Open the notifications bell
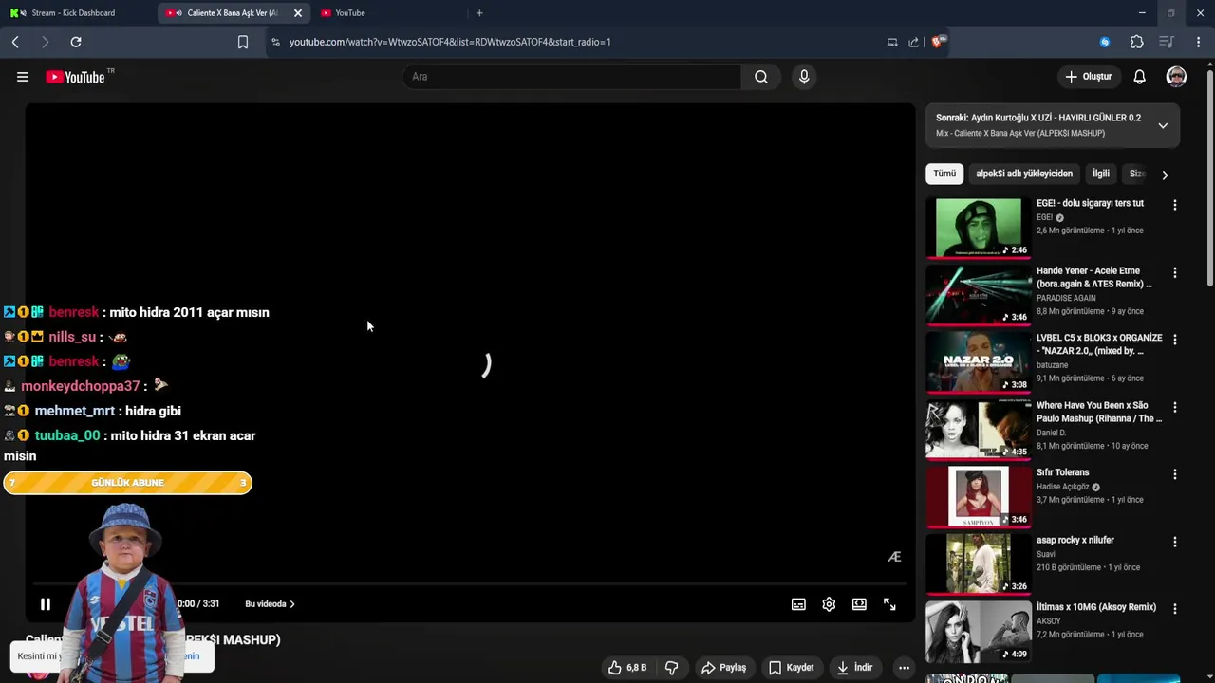The height and width of the screenshot is (683, 1215). click(1139, 77)
